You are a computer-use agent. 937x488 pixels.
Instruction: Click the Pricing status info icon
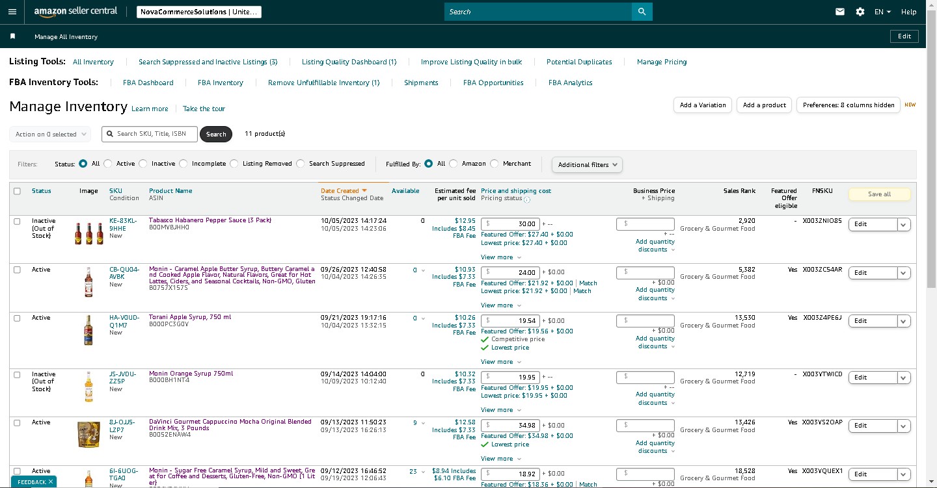pos(527,199)
